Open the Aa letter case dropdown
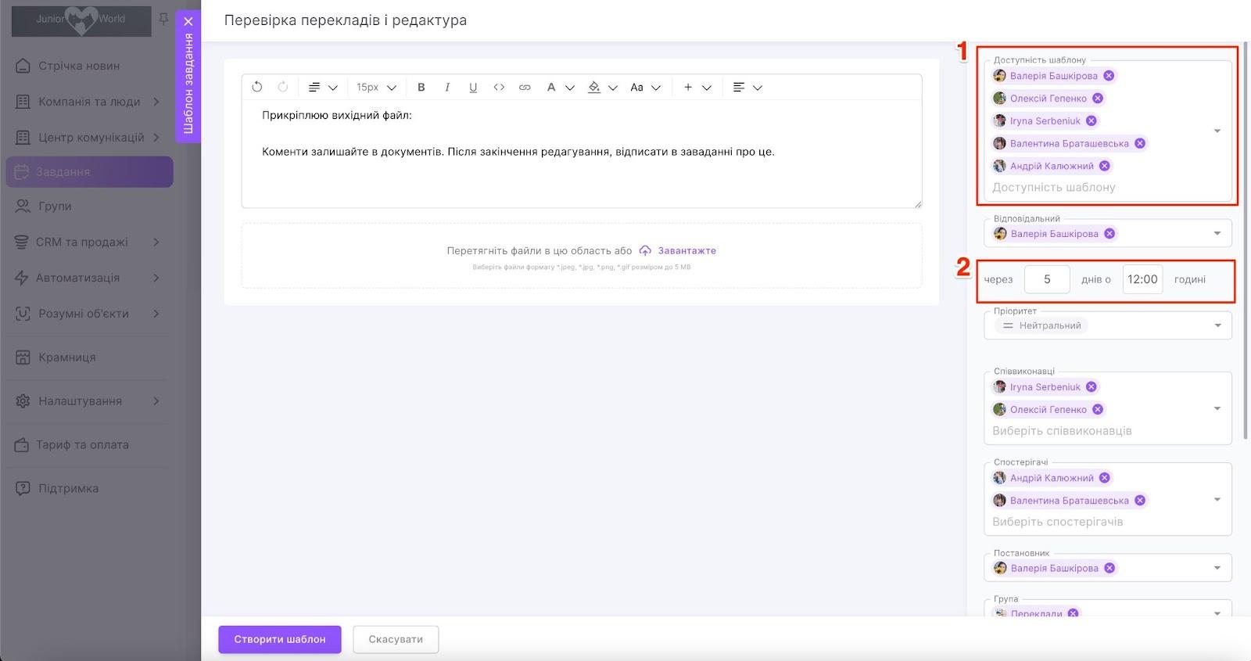This screenshot has height=661, width=1251. [645, 88]
